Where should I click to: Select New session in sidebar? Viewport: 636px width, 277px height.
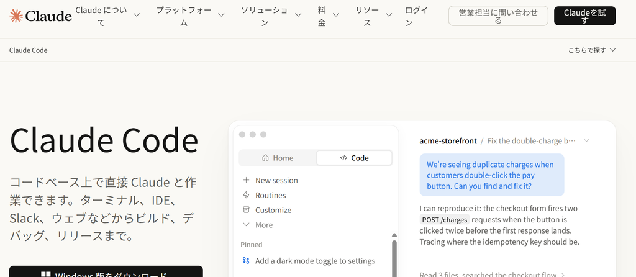point(276,181)
